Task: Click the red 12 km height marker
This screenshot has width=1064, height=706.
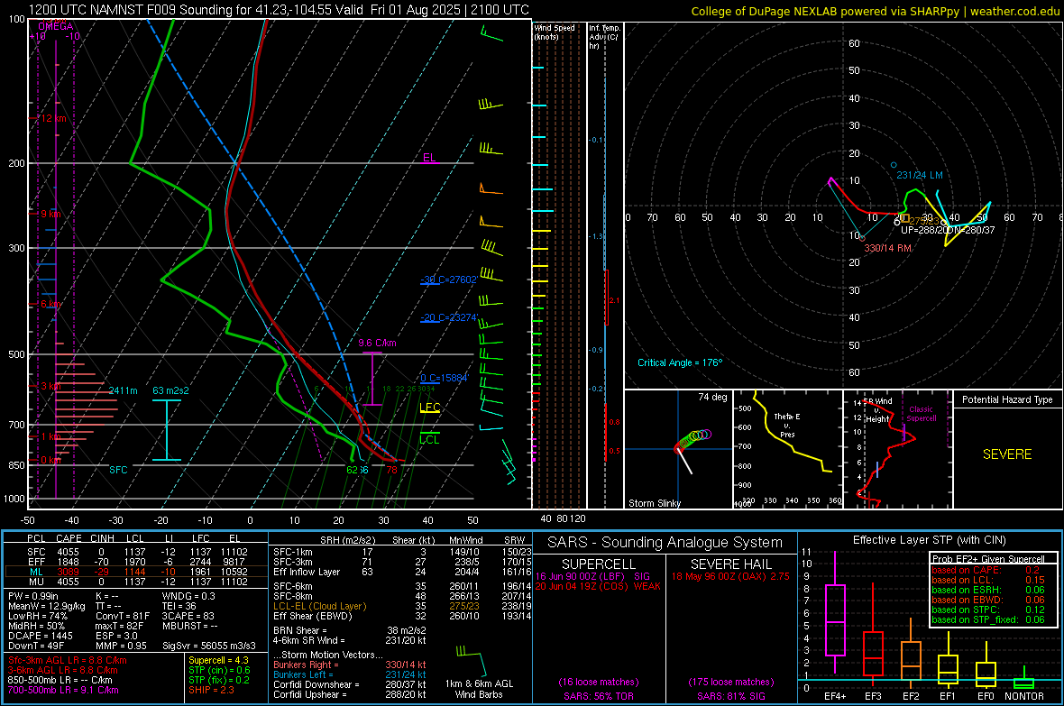Action: coord(53,118)
